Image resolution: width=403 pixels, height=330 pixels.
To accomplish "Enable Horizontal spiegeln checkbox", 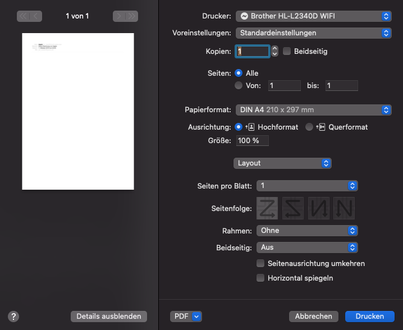I will (x=260, y=278).
